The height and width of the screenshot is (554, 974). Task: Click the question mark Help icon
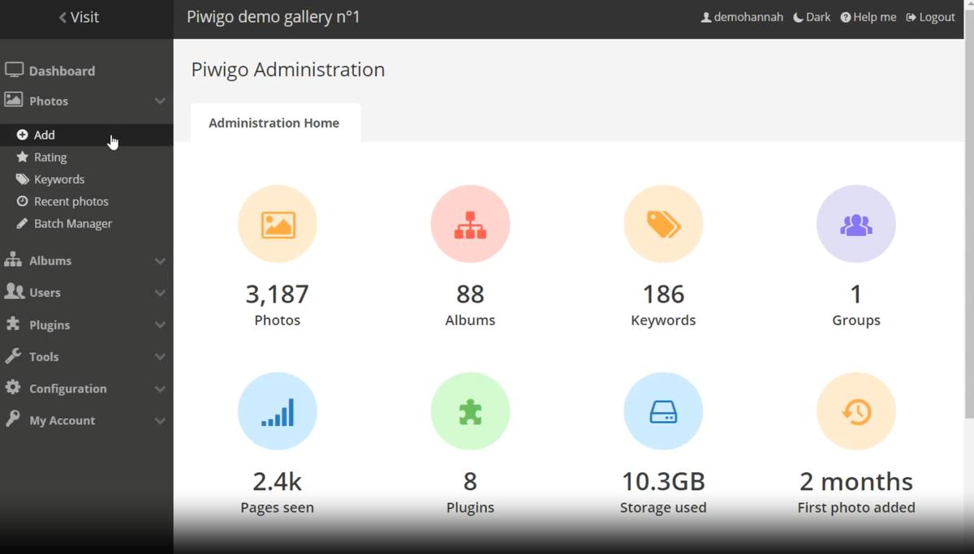pyautogui.click(x=846, y=17)
